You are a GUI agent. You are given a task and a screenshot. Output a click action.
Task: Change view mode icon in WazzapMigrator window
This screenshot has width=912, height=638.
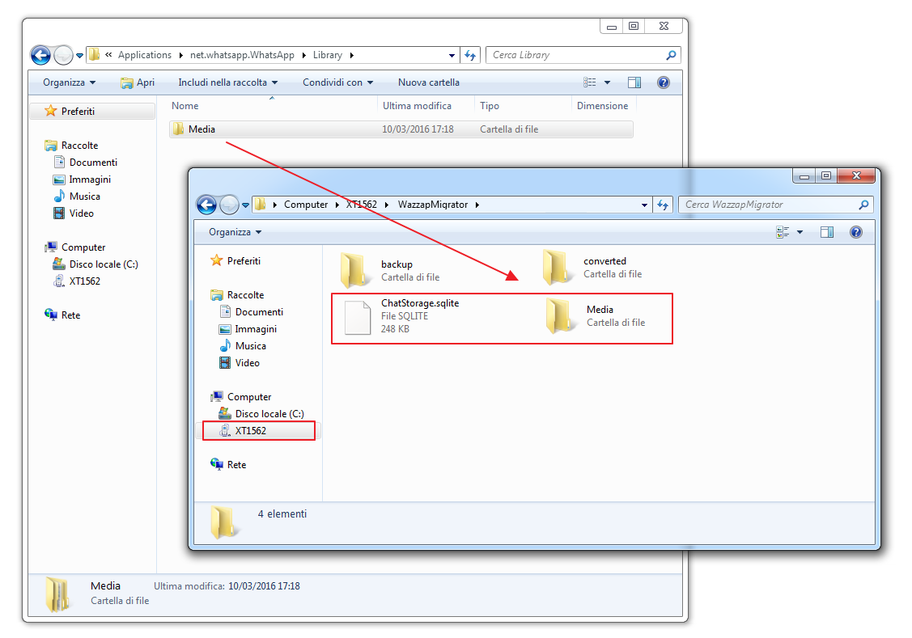tap(783, 232)
